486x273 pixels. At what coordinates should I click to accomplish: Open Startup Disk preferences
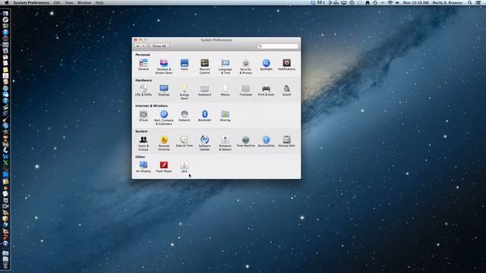pyautogui.click(x=286, y=142)
